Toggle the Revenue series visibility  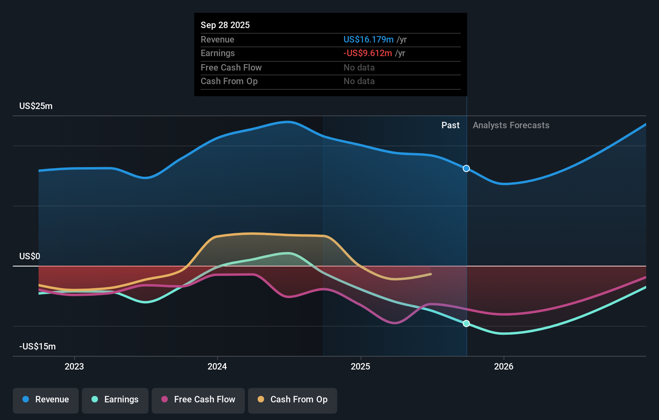point(45,400)
